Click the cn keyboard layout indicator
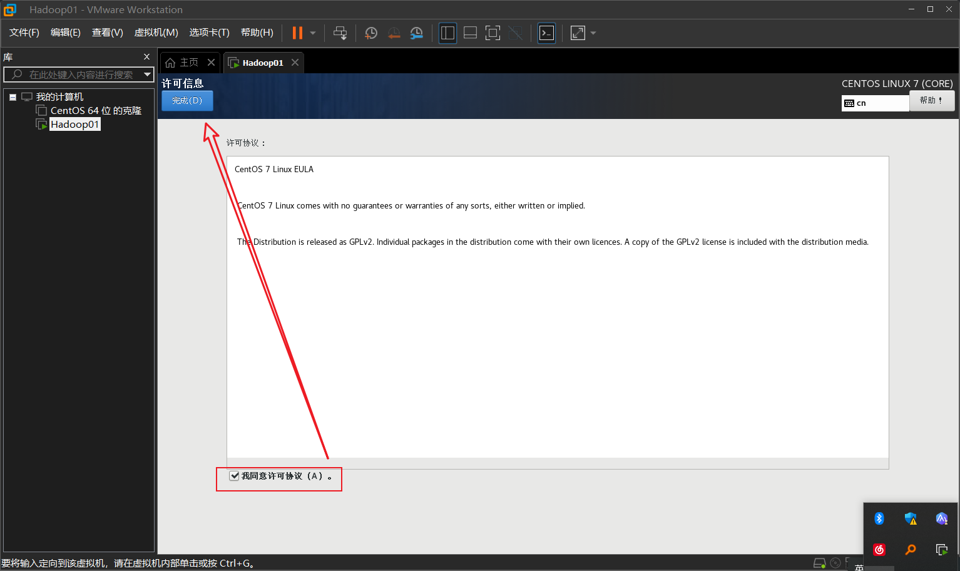 coord(875,103)
